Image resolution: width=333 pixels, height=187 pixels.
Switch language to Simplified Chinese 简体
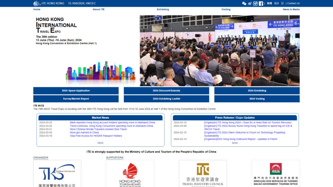click(x=276, y=3)
